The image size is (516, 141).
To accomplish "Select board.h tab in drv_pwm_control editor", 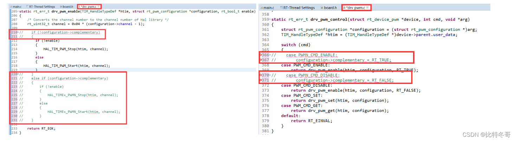I will coord(329,7).
